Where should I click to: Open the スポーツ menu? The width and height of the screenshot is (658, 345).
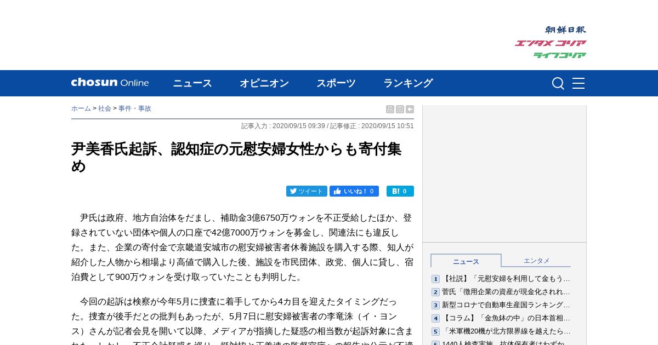tap(336, 83)
